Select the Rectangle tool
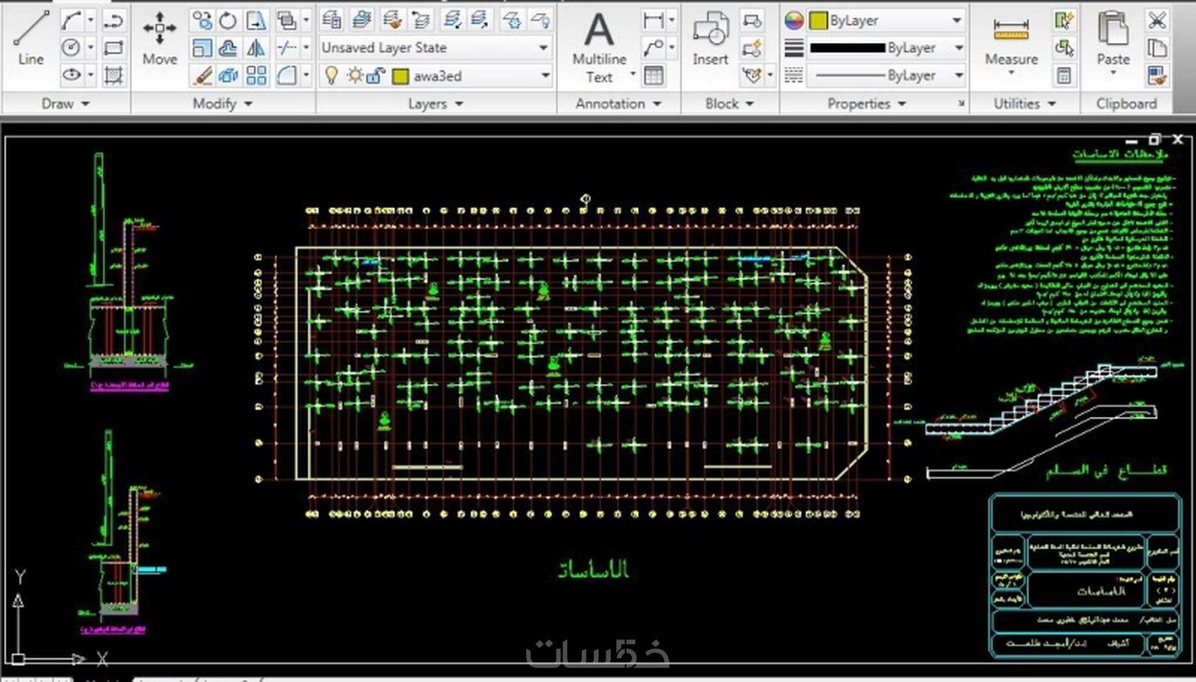1196x682 pixels. (113, 48)
